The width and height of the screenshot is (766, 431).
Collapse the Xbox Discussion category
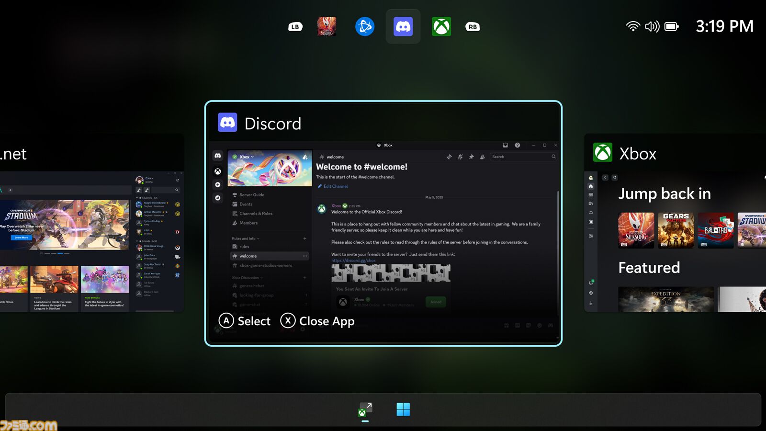(x=247, y=278)
